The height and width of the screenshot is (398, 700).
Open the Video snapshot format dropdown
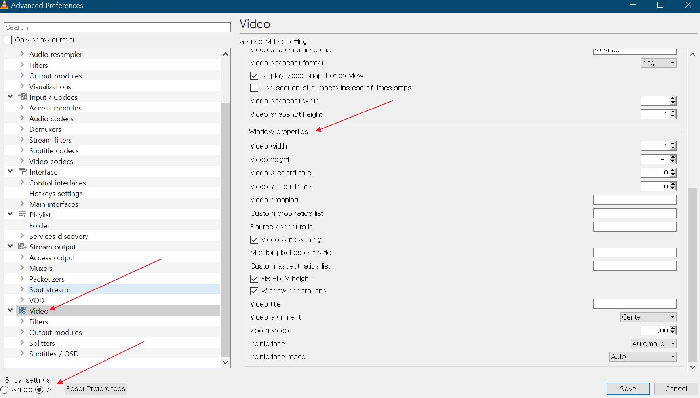(658, 63)
